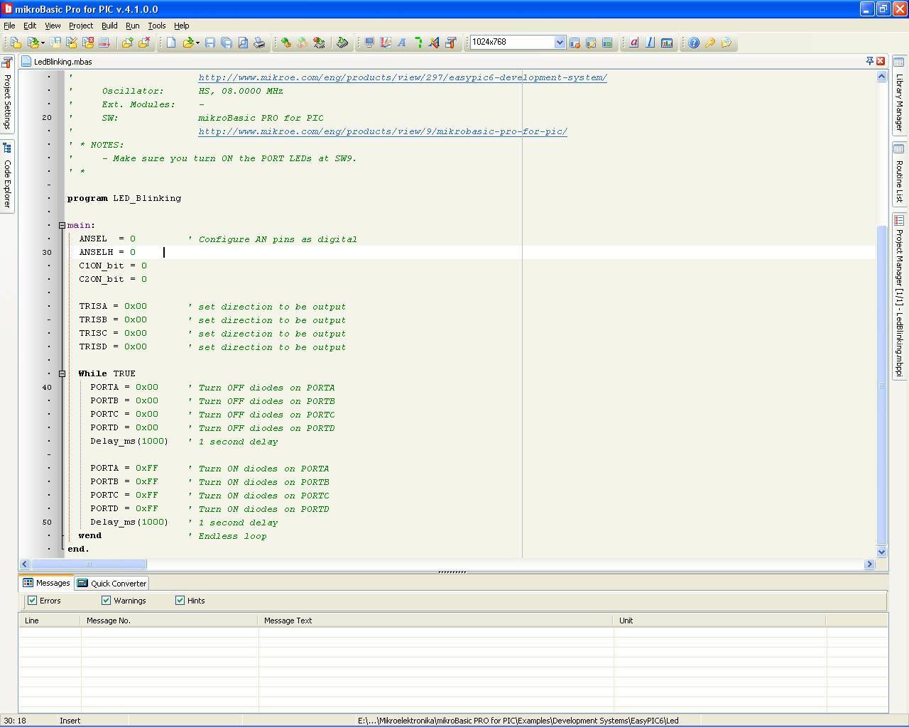Screen dimensions: 909x727
Task: Click the Save floppy disk icon
Action: pos(210,43)
